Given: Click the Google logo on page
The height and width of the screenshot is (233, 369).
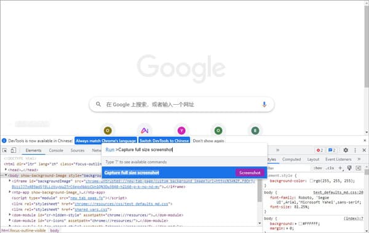Looking at the screenshot, I should coord(181,68).
